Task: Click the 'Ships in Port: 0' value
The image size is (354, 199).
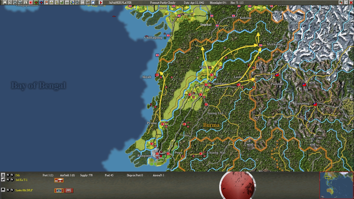Action: [135, 175]
